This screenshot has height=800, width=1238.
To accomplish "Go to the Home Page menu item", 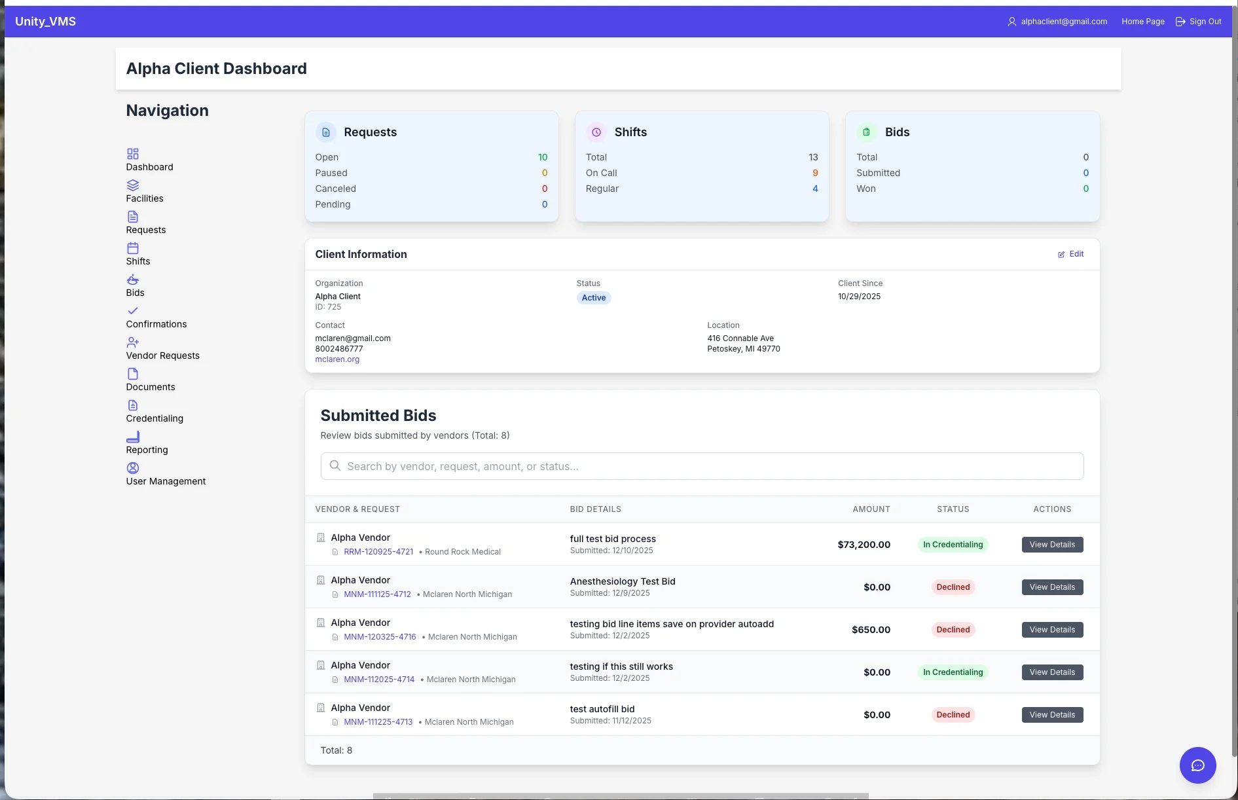I will pos(1142,21).
